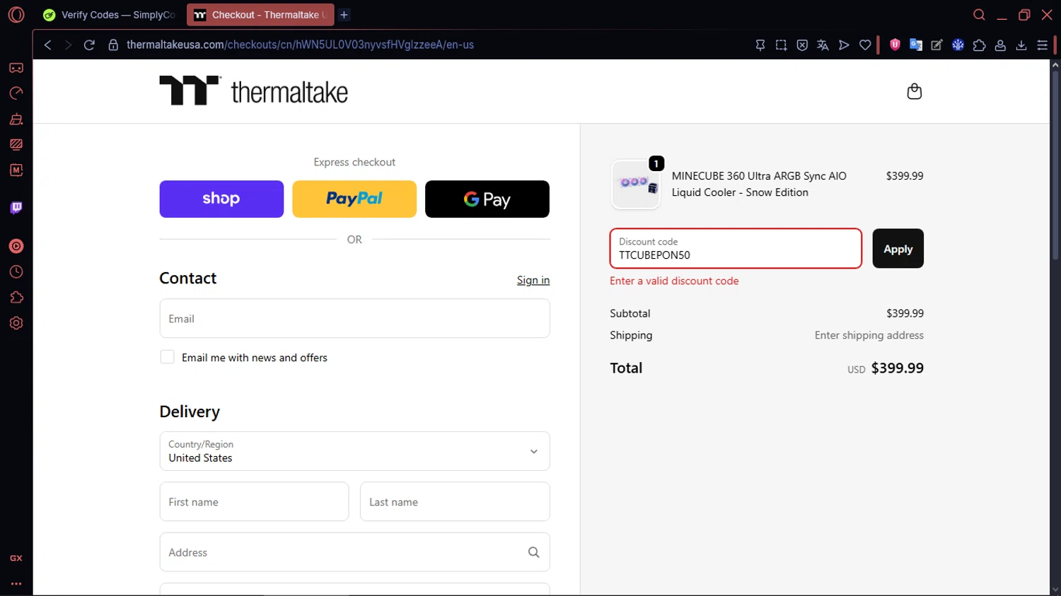Bookmark this page with the heart icon
1061x596 pixels.
tap(865, 45)
